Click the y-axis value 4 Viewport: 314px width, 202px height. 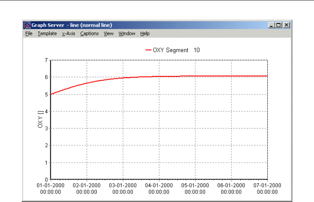(46, 111)
